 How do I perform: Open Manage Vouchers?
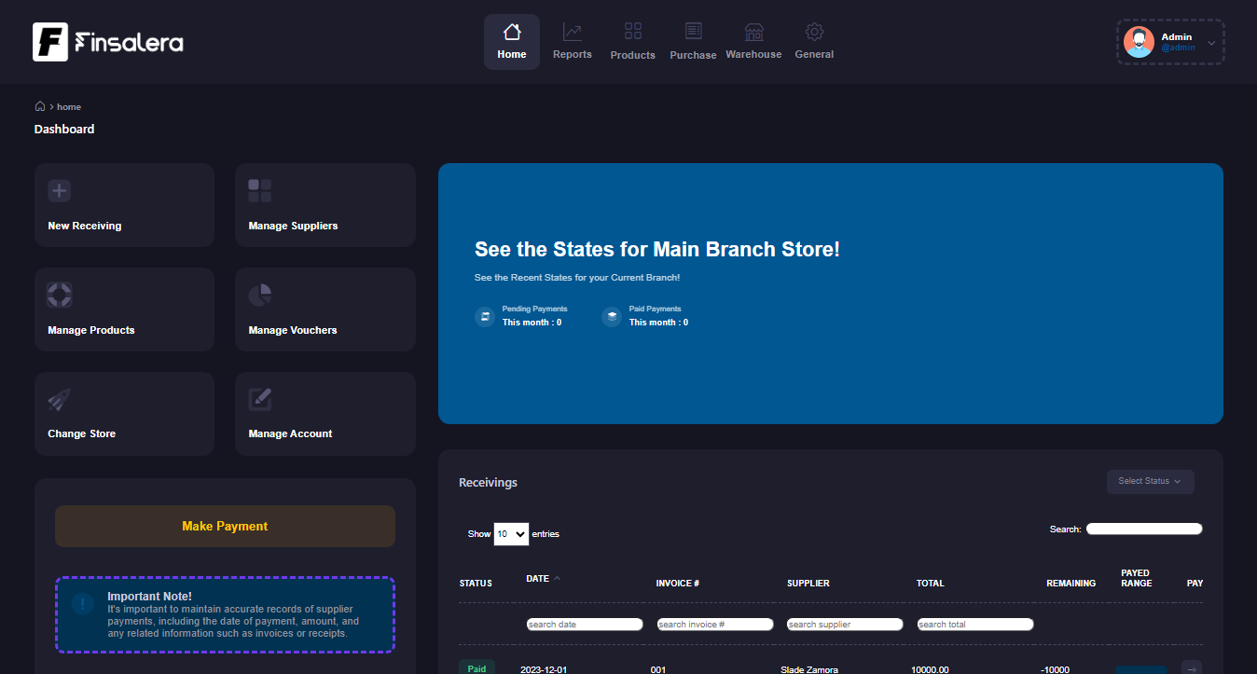325,309
